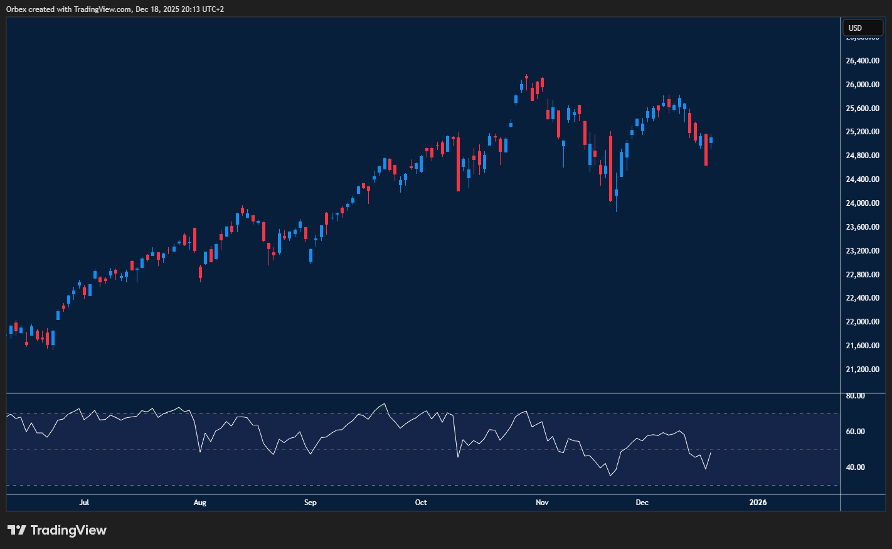Click the red candle at the October gap down
The height and width of the screenshot is (549, 892).
[459, 163]
